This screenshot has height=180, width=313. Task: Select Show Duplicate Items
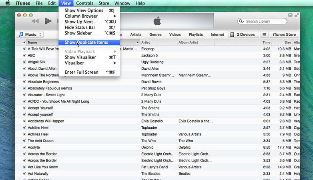click(x=89, y=42)
